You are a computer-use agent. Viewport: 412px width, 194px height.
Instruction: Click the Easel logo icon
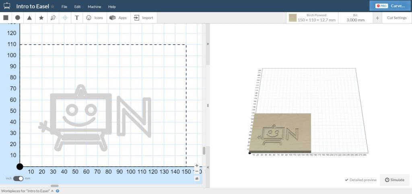coord(7,6)
